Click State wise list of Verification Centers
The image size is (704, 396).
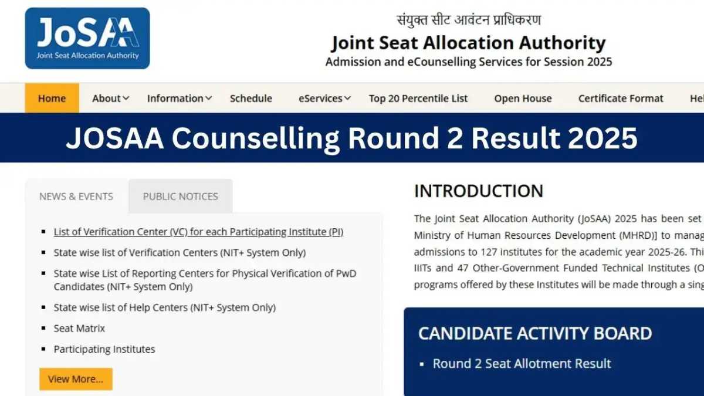(x=180, y=252)
